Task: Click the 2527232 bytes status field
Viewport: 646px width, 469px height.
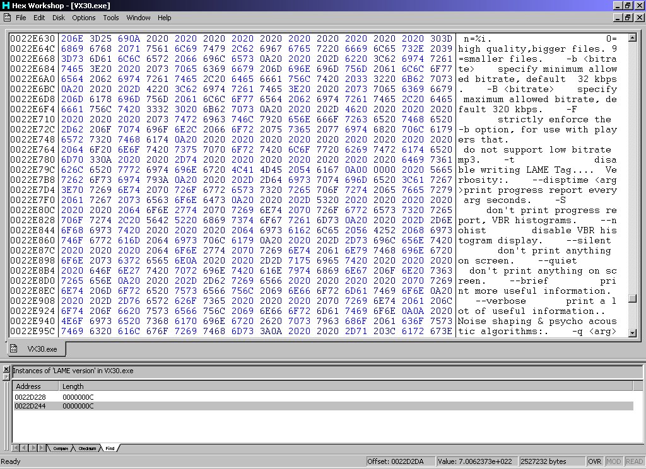Action: click(552, 461)
